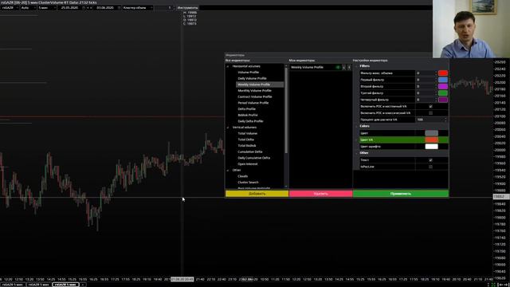Open the end date calendar icon
Screen dimensions: 510x287
coord(119,7)
